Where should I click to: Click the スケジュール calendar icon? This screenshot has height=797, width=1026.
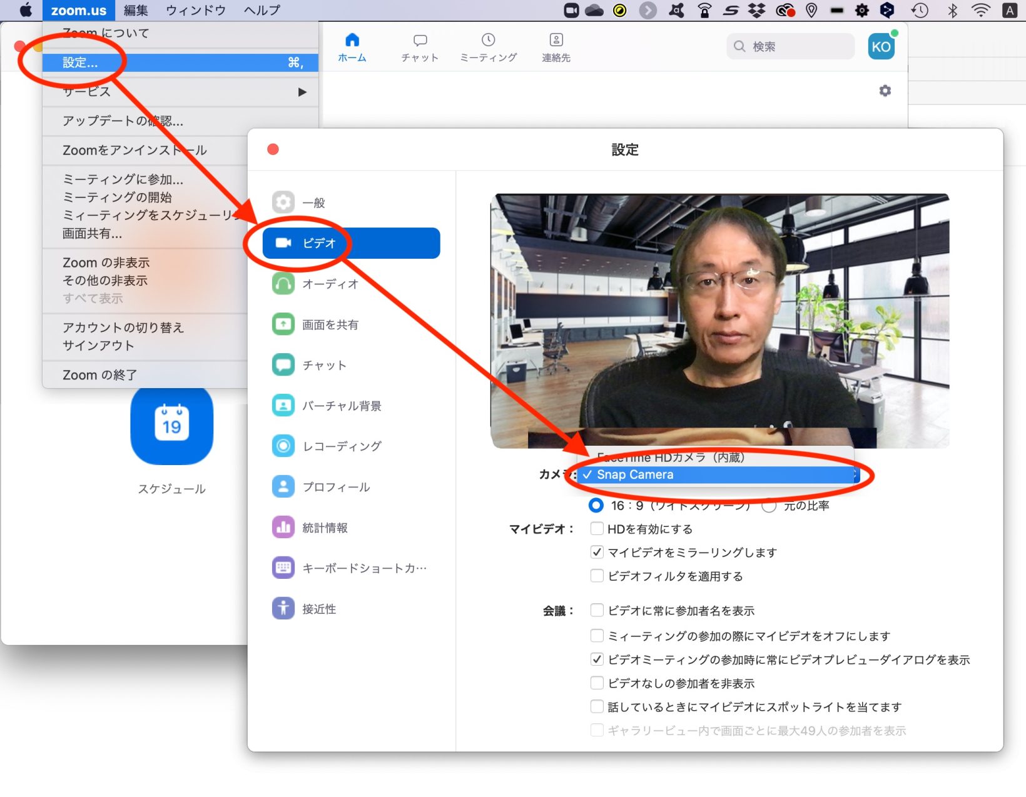tap(172, 425)
